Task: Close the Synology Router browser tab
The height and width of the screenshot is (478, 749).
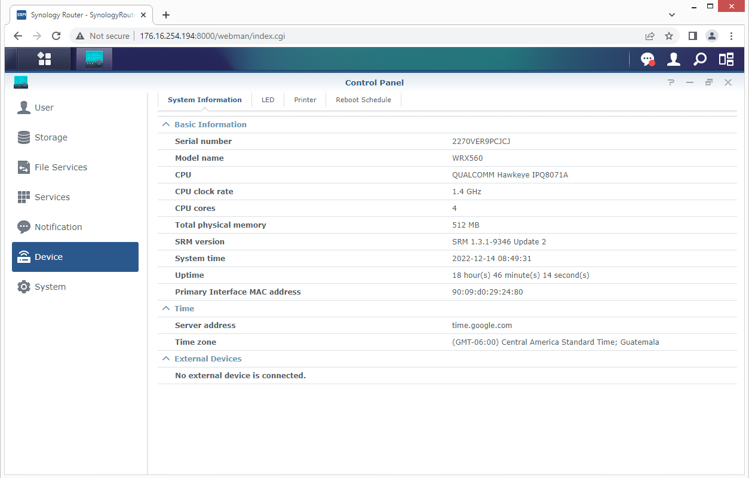Action: tap(143, 16)
